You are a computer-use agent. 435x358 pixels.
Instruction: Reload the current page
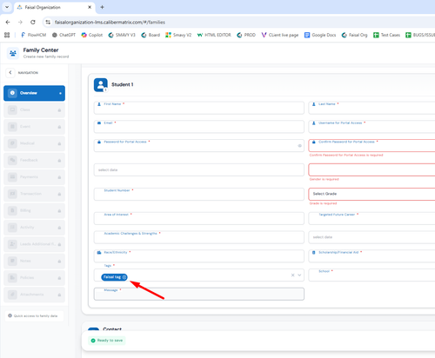pos(33,22)
